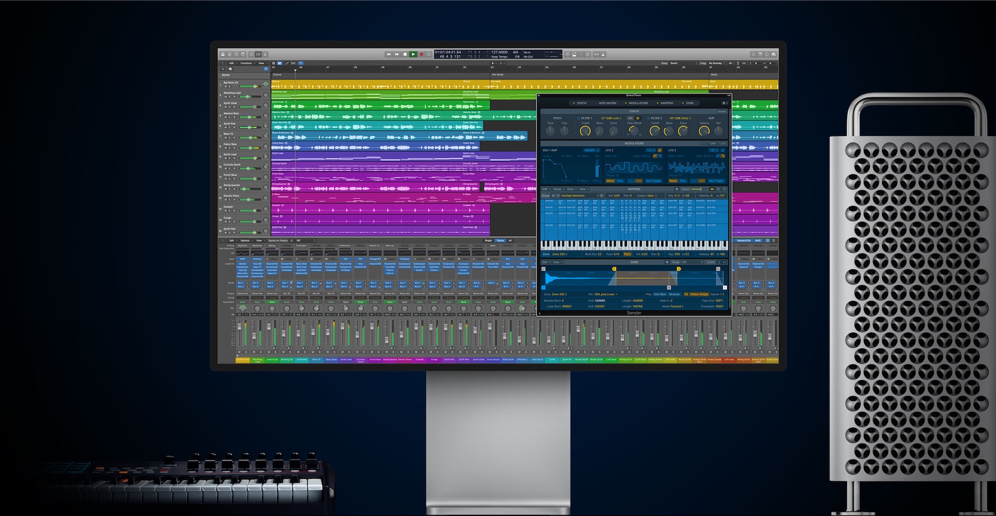Click the Stop button in the transport
This screenshot has height=516, width=996.
(405, 54)
